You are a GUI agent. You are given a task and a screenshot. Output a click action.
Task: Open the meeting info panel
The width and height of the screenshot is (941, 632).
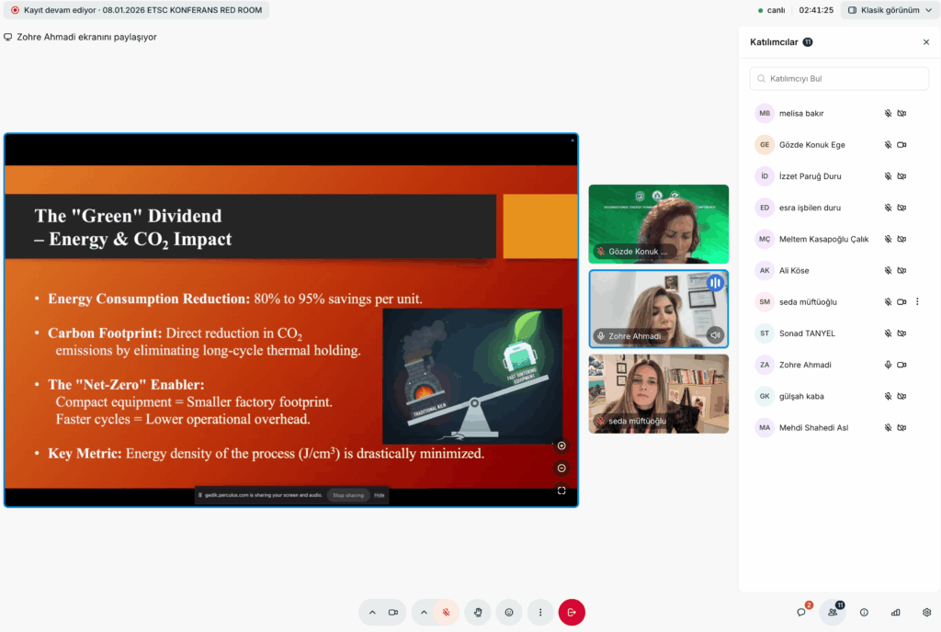(864, 612)
